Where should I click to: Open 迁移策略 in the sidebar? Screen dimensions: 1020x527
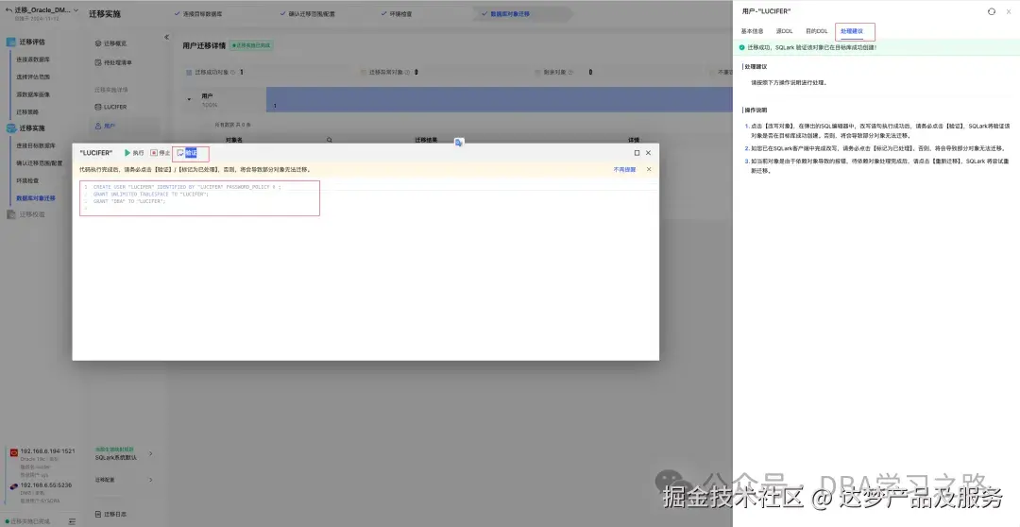click(x=27, y=111)
